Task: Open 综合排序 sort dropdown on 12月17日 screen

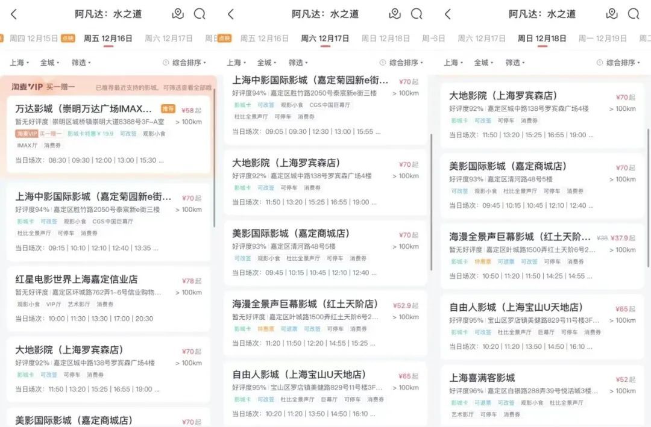Action: point(401,63)
